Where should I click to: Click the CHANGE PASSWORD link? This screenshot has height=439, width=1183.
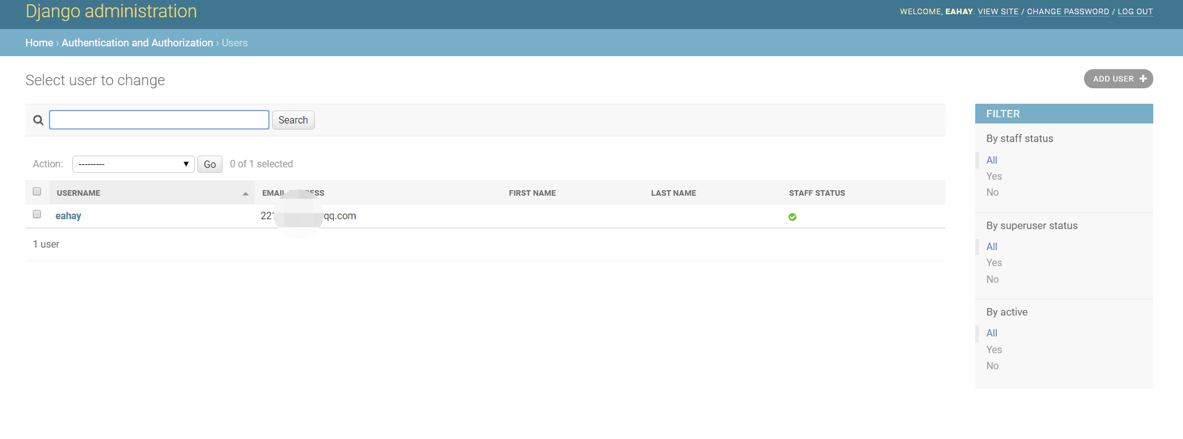(1068, 12)
